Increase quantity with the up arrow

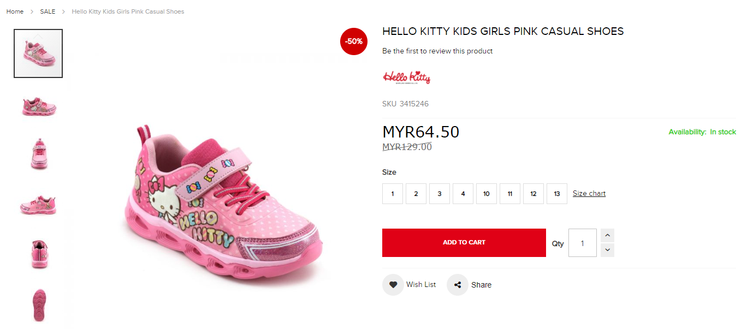607,236
